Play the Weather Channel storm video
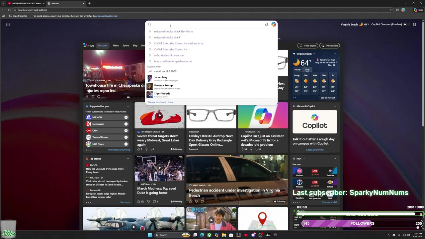425x239 pixels. point(160,115)
